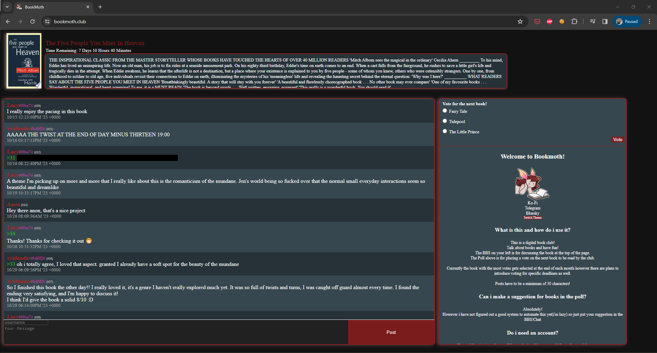Submit your choice with the Vote button
This screenshot has height=353, width=657.
[618, 139]
